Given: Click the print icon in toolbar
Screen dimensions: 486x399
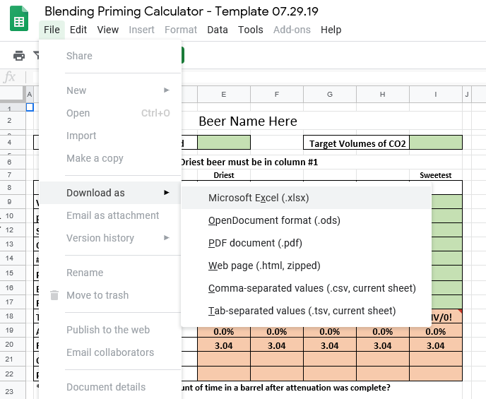Looking at the screenshot, I should [x=19, y=56].
